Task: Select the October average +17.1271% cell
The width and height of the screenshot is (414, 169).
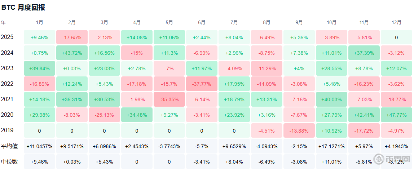Action: [x=331, y=146]
